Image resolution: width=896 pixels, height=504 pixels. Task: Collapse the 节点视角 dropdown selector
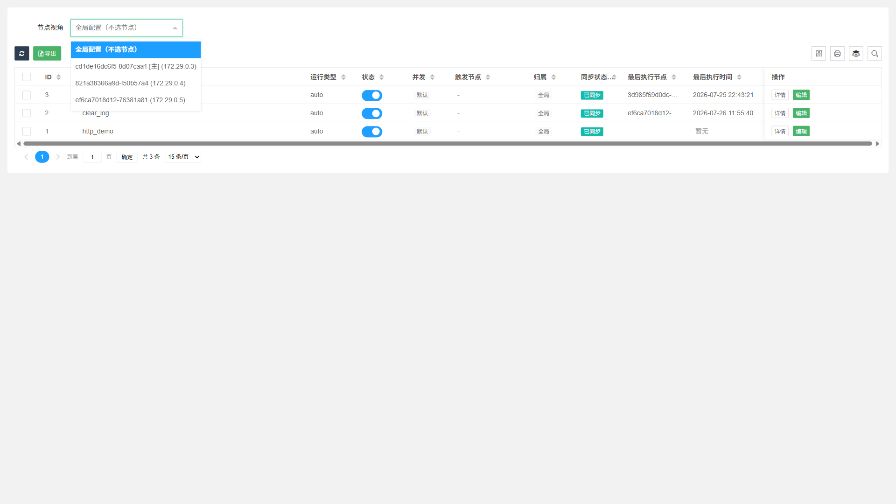pyautogui.click(x=126, y=28)
